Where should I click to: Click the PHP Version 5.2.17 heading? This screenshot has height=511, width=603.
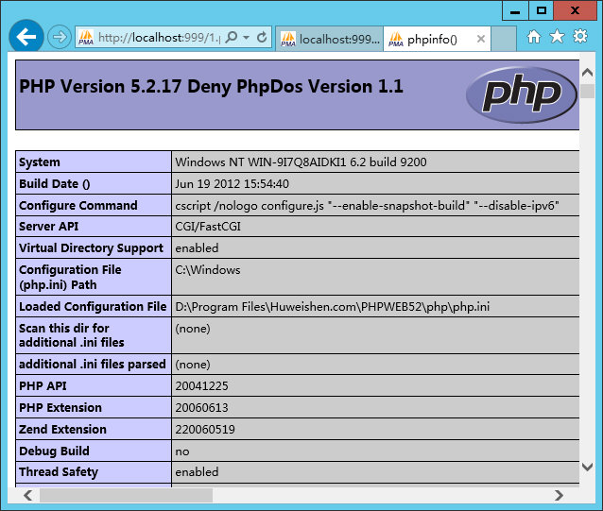click(x=211, y=86)
